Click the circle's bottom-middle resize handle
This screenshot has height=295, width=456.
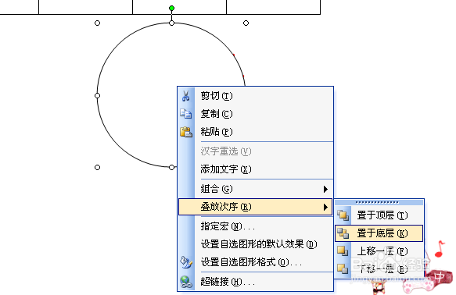(171, 167)
